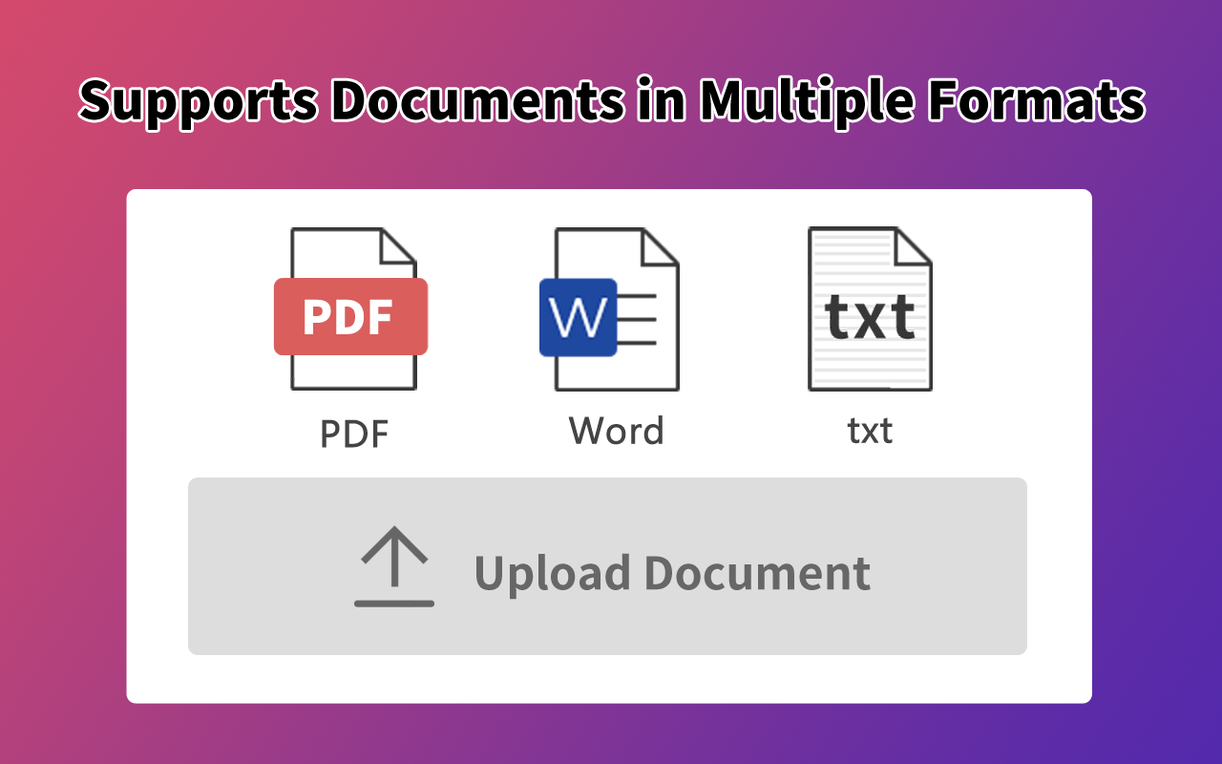Click the Upload Document label text

(x=673, y=571)
